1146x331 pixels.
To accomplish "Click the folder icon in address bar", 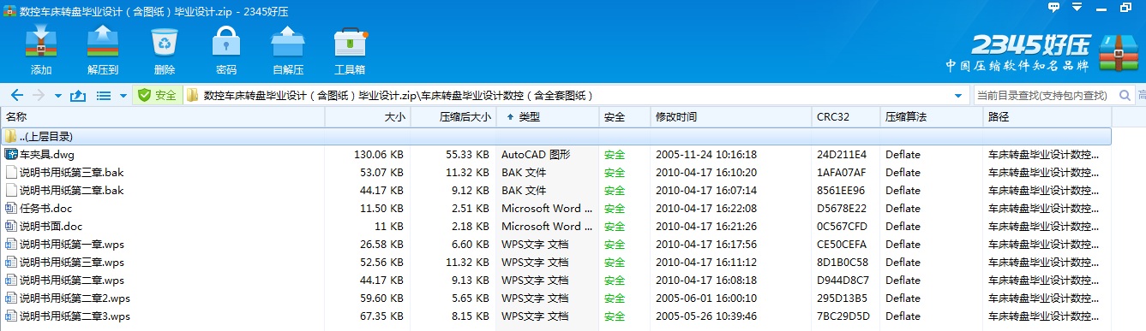I will pyautogui.click(x=193, y=95).
